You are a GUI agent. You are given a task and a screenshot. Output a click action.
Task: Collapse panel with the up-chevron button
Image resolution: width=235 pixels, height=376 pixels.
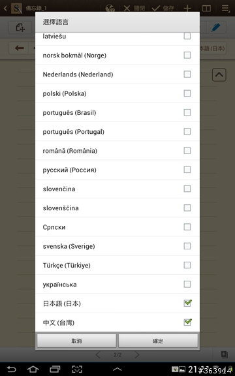click(219, 75)
